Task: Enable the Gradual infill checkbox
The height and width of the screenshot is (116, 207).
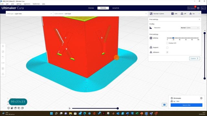Action: (x=167, y=43)
